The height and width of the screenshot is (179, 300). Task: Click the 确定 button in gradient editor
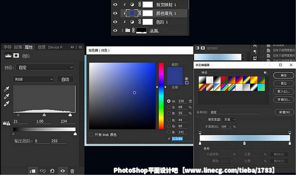(284, 75)
